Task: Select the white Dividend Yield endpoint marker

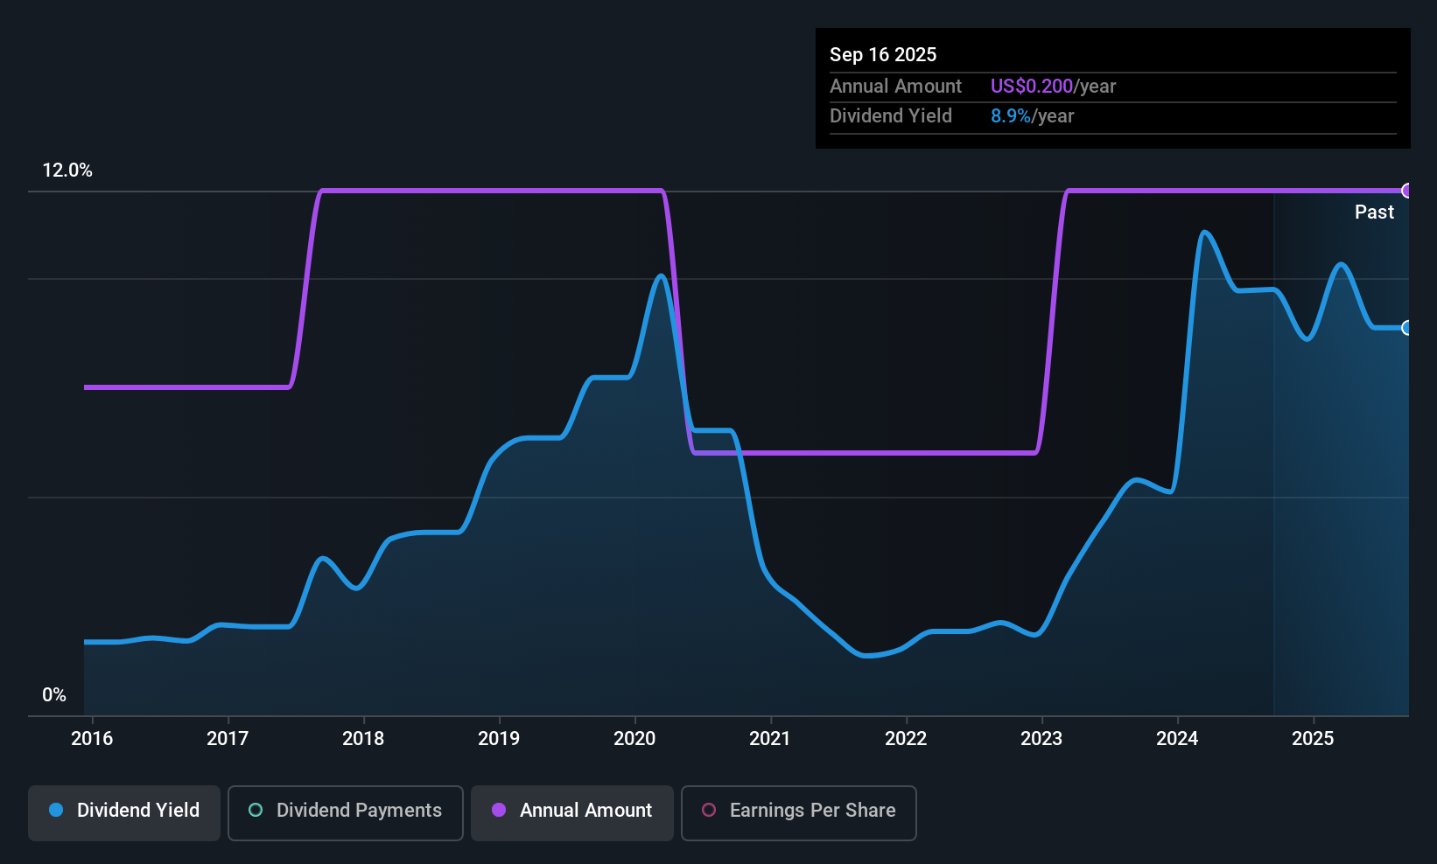Action: coord(1406,329)
